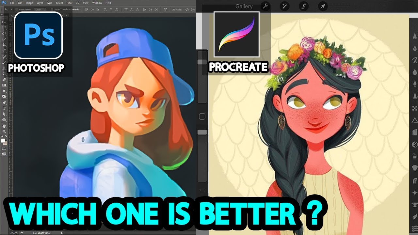Toggle Quick Mask mode in Photoshop
Image resolution: width=418 pixels, height=235 pixels.
4,148
